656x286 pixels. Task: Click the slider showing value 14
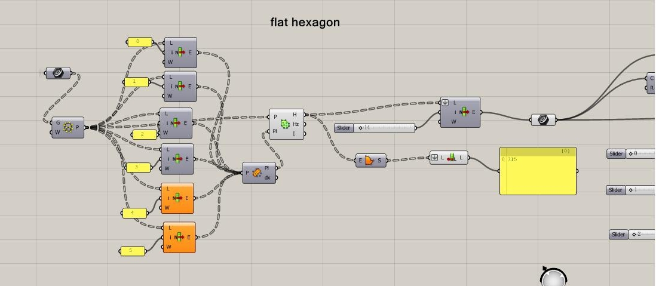(384, 128)
